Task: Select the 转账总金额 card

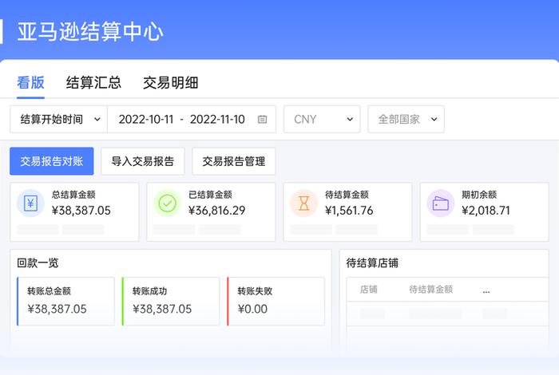Action: (x=65, y=302)
